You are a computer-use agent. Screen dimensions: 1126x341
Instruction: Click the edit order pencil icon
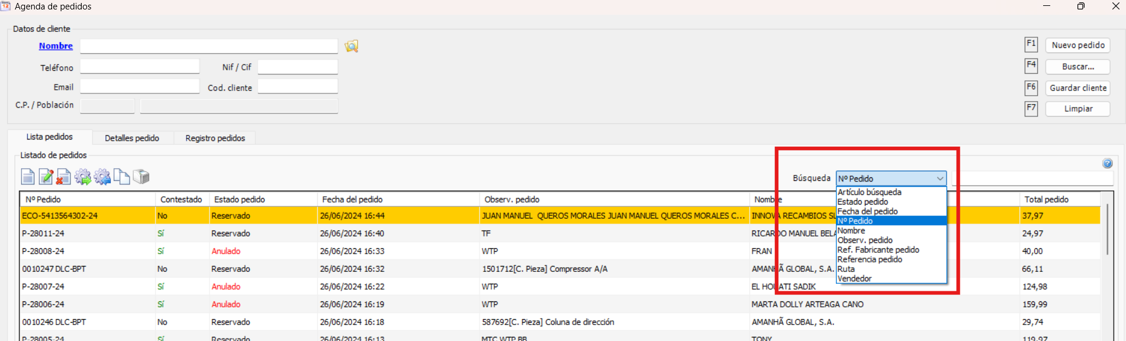(x=46, y=177)
